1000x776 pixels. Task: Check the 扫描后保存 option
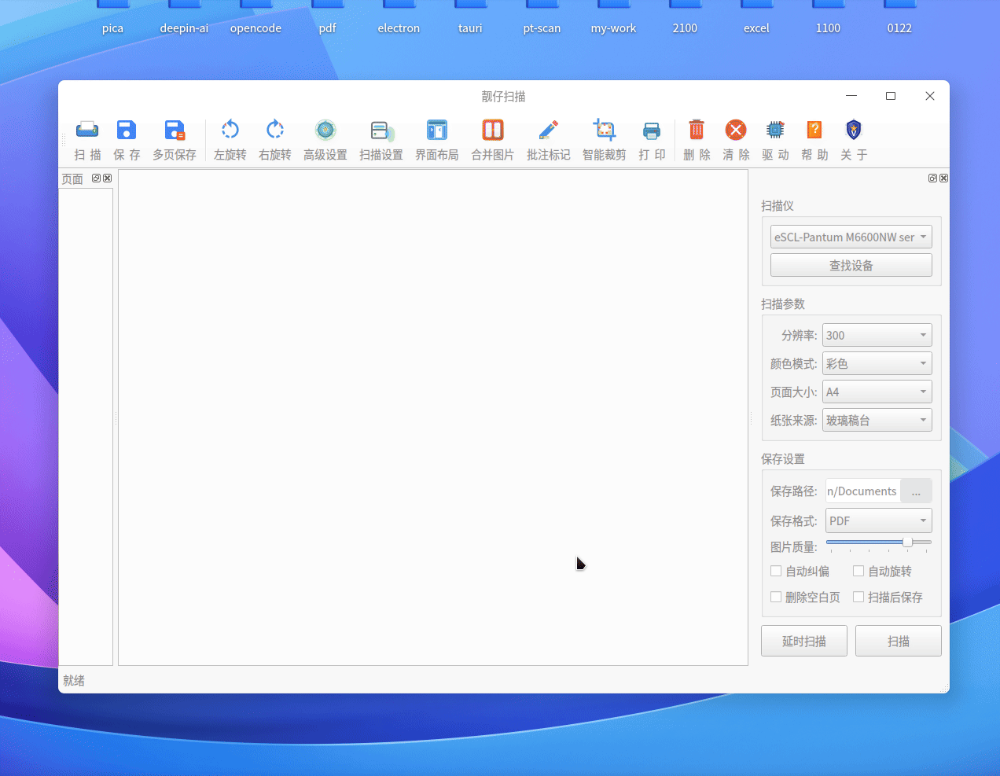coord(859,598)
